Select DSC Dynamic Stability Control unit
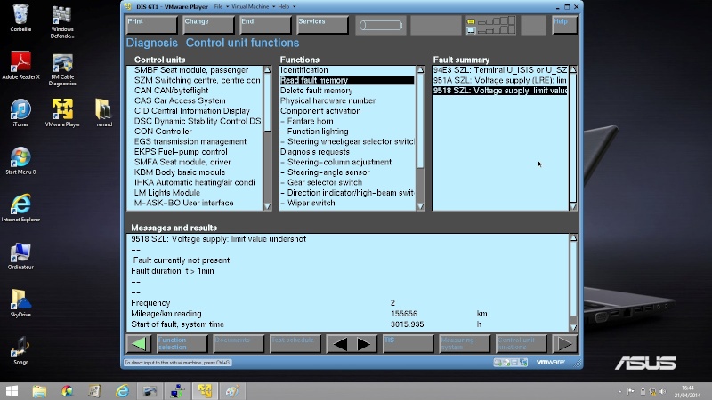Screen dimensions: 712x400 [x=198, y=121]
